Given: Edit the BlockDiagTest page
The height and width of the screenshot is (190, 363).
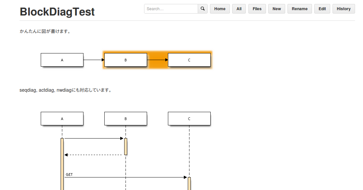Looking at the screenshot, I should pos(322,9).
